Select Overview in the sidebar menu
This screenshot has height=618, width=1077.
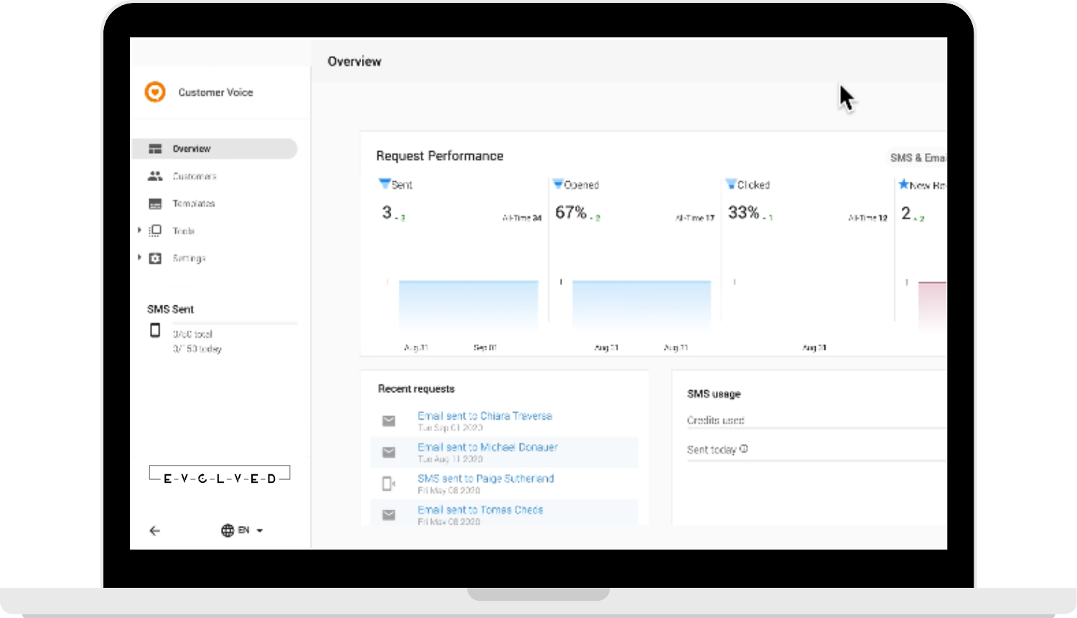(191, 149)
